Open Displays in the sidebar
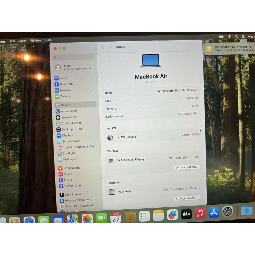This screenshot has height=255, width=255. tap(65, 135)
